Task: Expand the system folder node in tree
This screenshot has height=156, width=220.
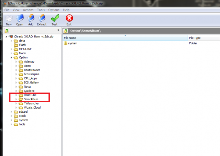Action: pos(11,120)
